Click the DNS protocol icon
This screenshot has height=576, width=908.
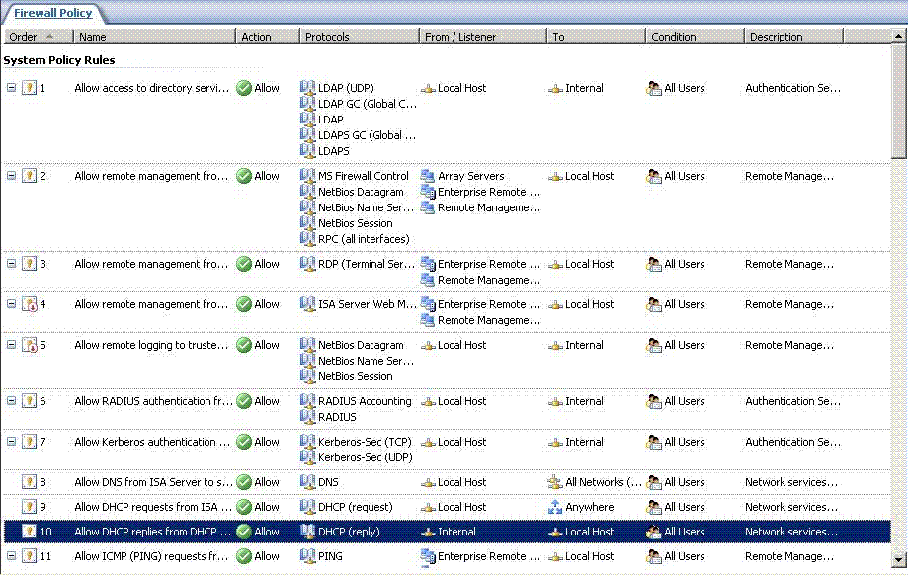coord(307,482)
